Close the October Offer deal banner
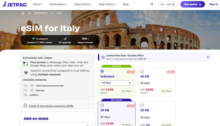This screenshot has height=126, width=220. tap(208, 57)
